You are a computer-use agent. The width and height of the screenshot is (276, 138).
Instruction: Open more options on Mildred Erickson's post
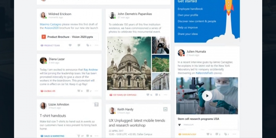pyautogui.click(x=97, y=45)
